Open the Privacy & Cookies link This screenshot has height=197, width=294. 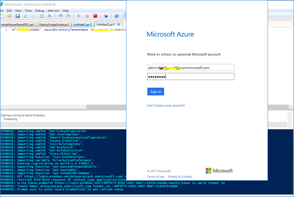180,176
